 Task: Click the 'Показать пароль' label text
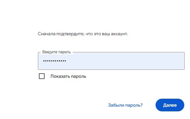pos(68,76)
